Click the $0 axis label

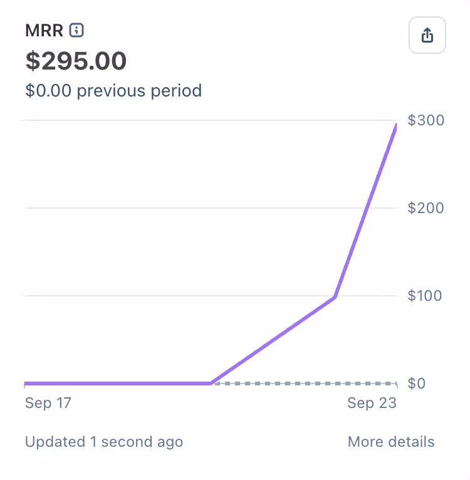[416, 383]
